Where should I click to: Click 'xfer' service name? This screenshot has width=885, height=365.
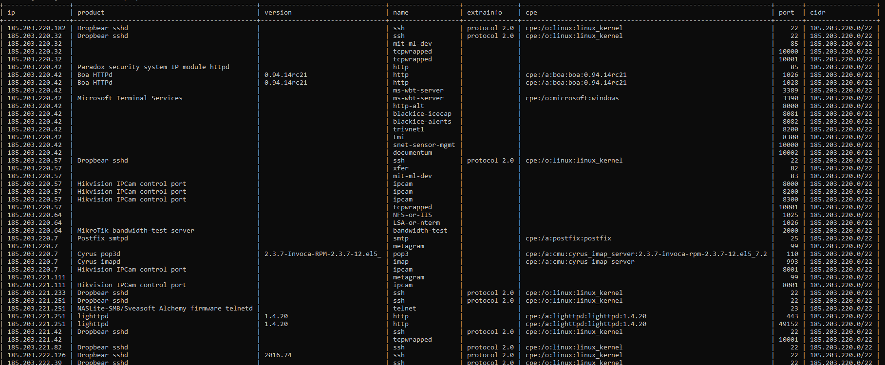[x=401, y=168]
